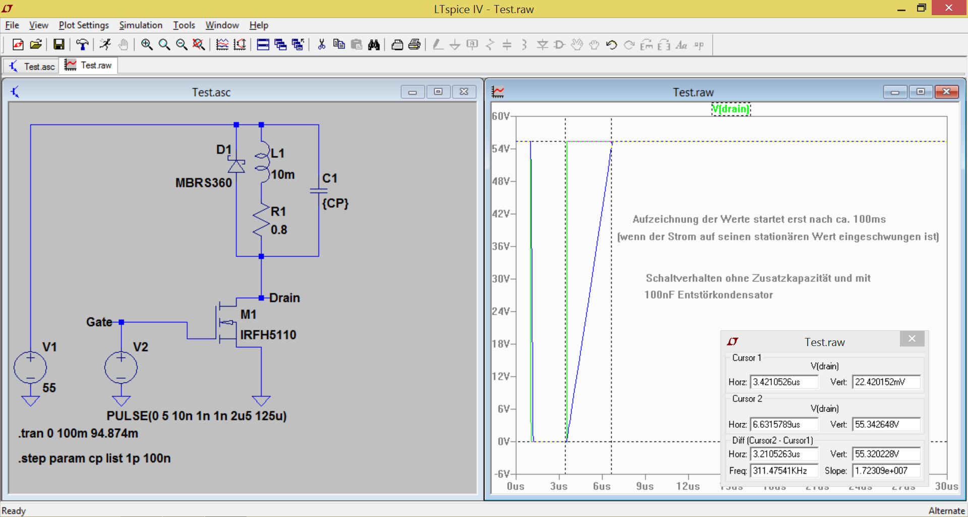The image size is (968, 517).
Task: Open the Tools menu
Action: click(184, 25)
